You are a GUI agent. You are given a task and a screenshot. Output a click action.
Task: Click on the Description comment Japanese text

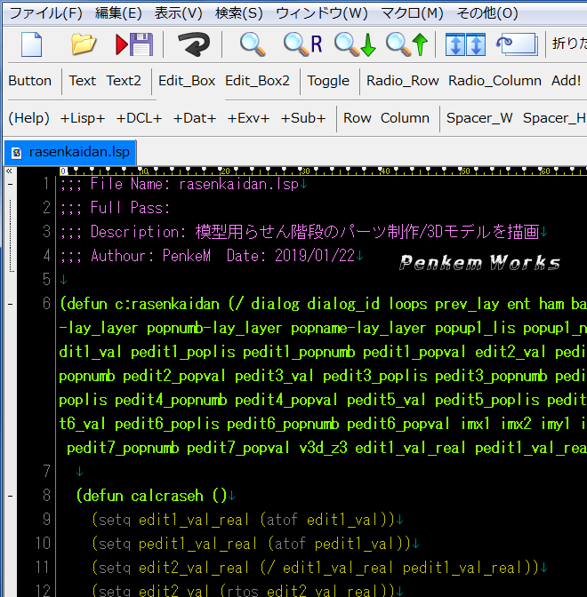click(x=367, y=232)
